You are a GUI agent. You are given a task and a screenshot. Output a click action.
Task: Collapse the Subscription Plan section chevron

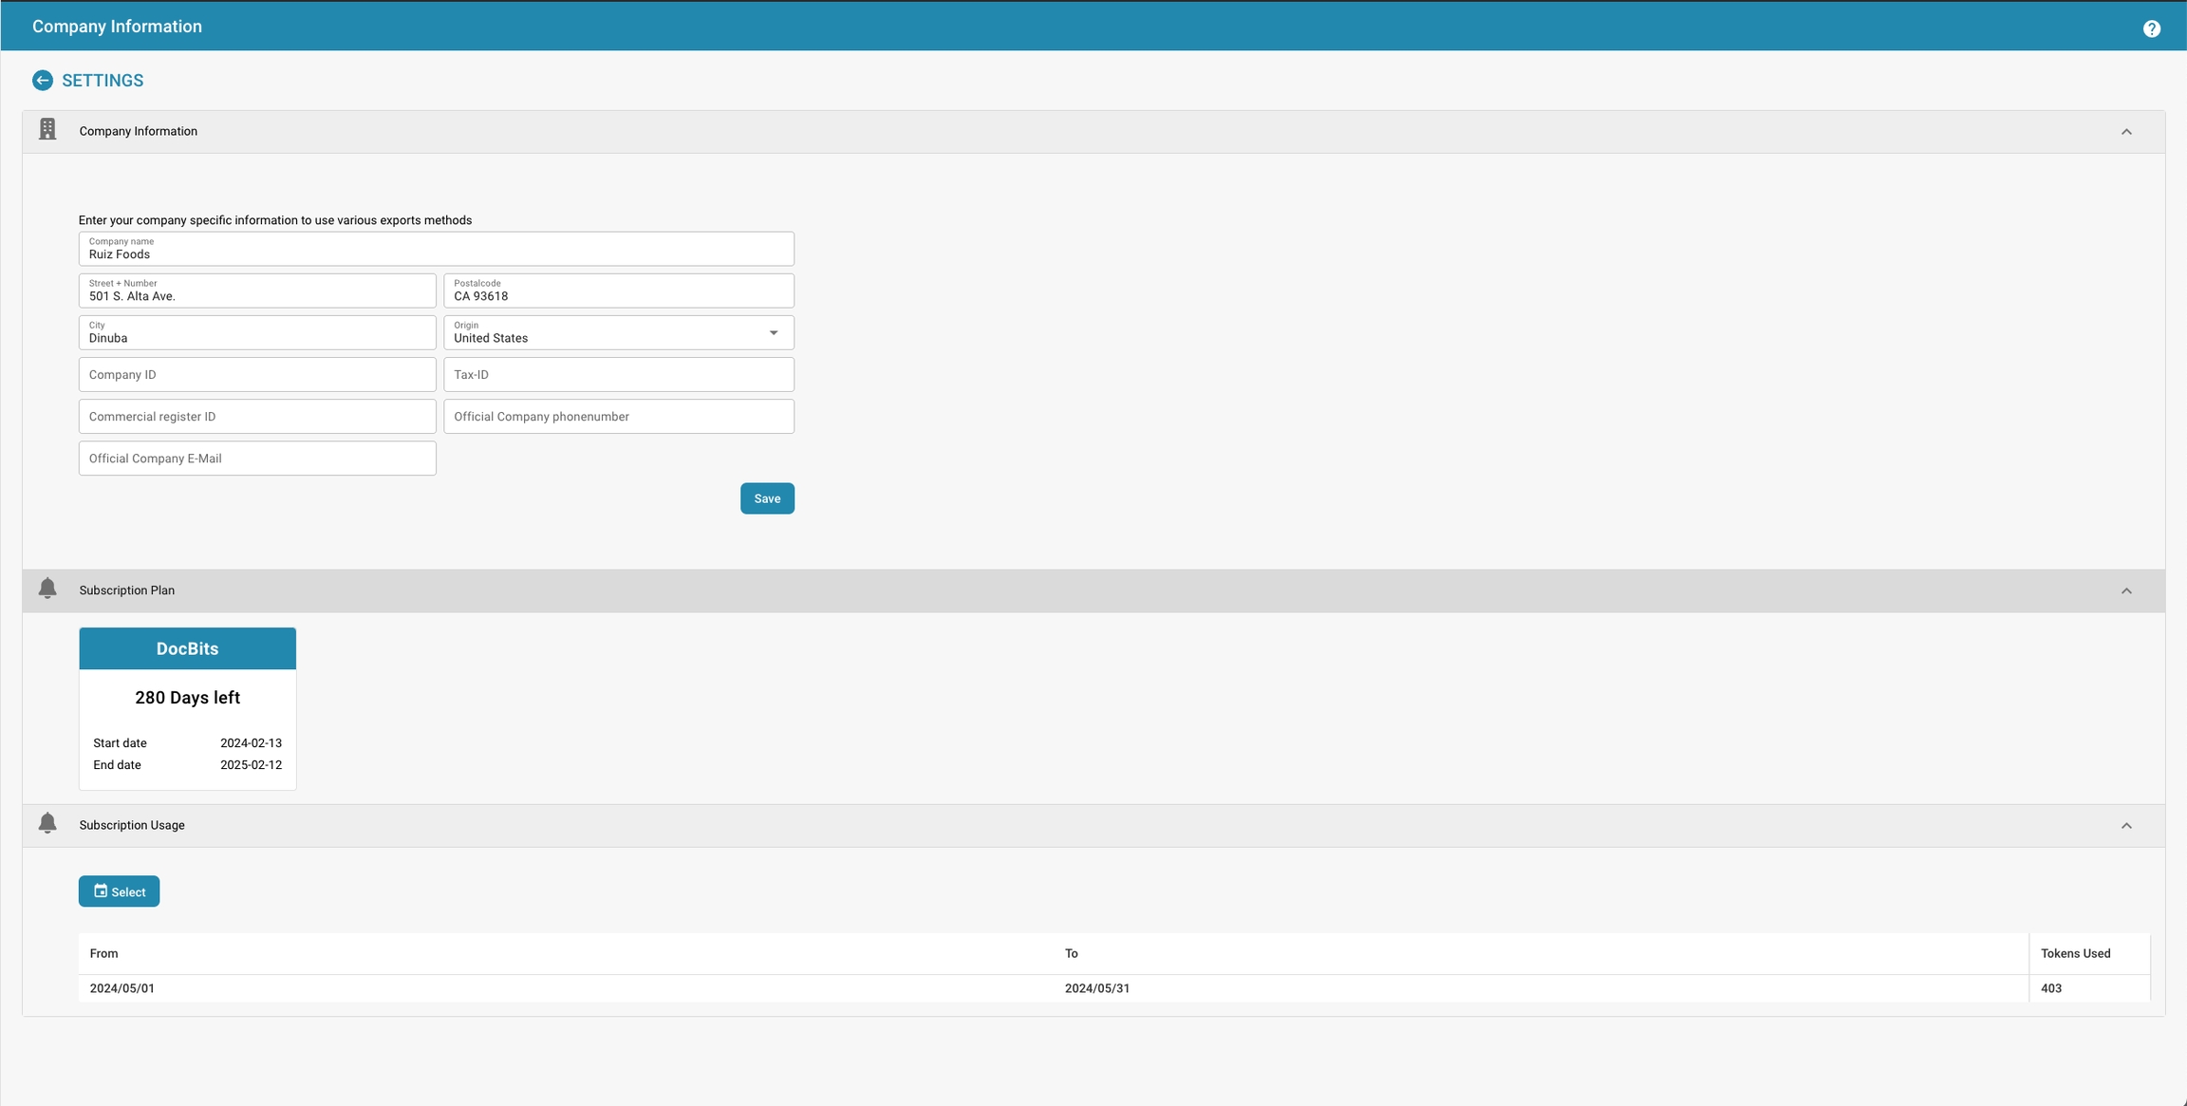[x=2126, y=590]
